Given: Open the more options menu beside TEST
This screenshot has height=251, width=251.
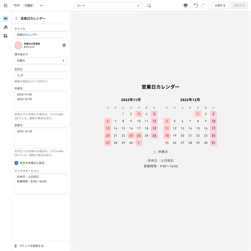Looking at the screenshot, I should pos(41,6).
